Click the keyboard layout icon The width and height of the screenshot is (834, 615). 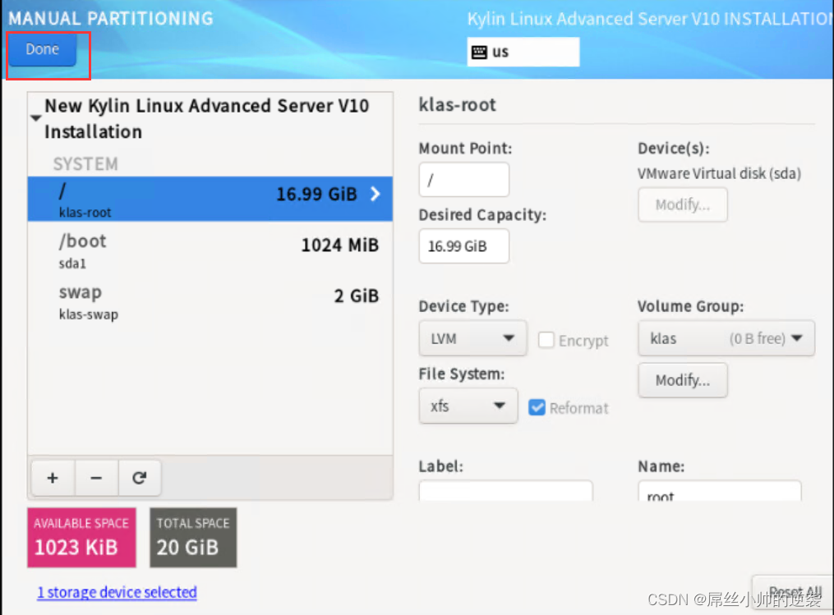(x=479, y=53)
